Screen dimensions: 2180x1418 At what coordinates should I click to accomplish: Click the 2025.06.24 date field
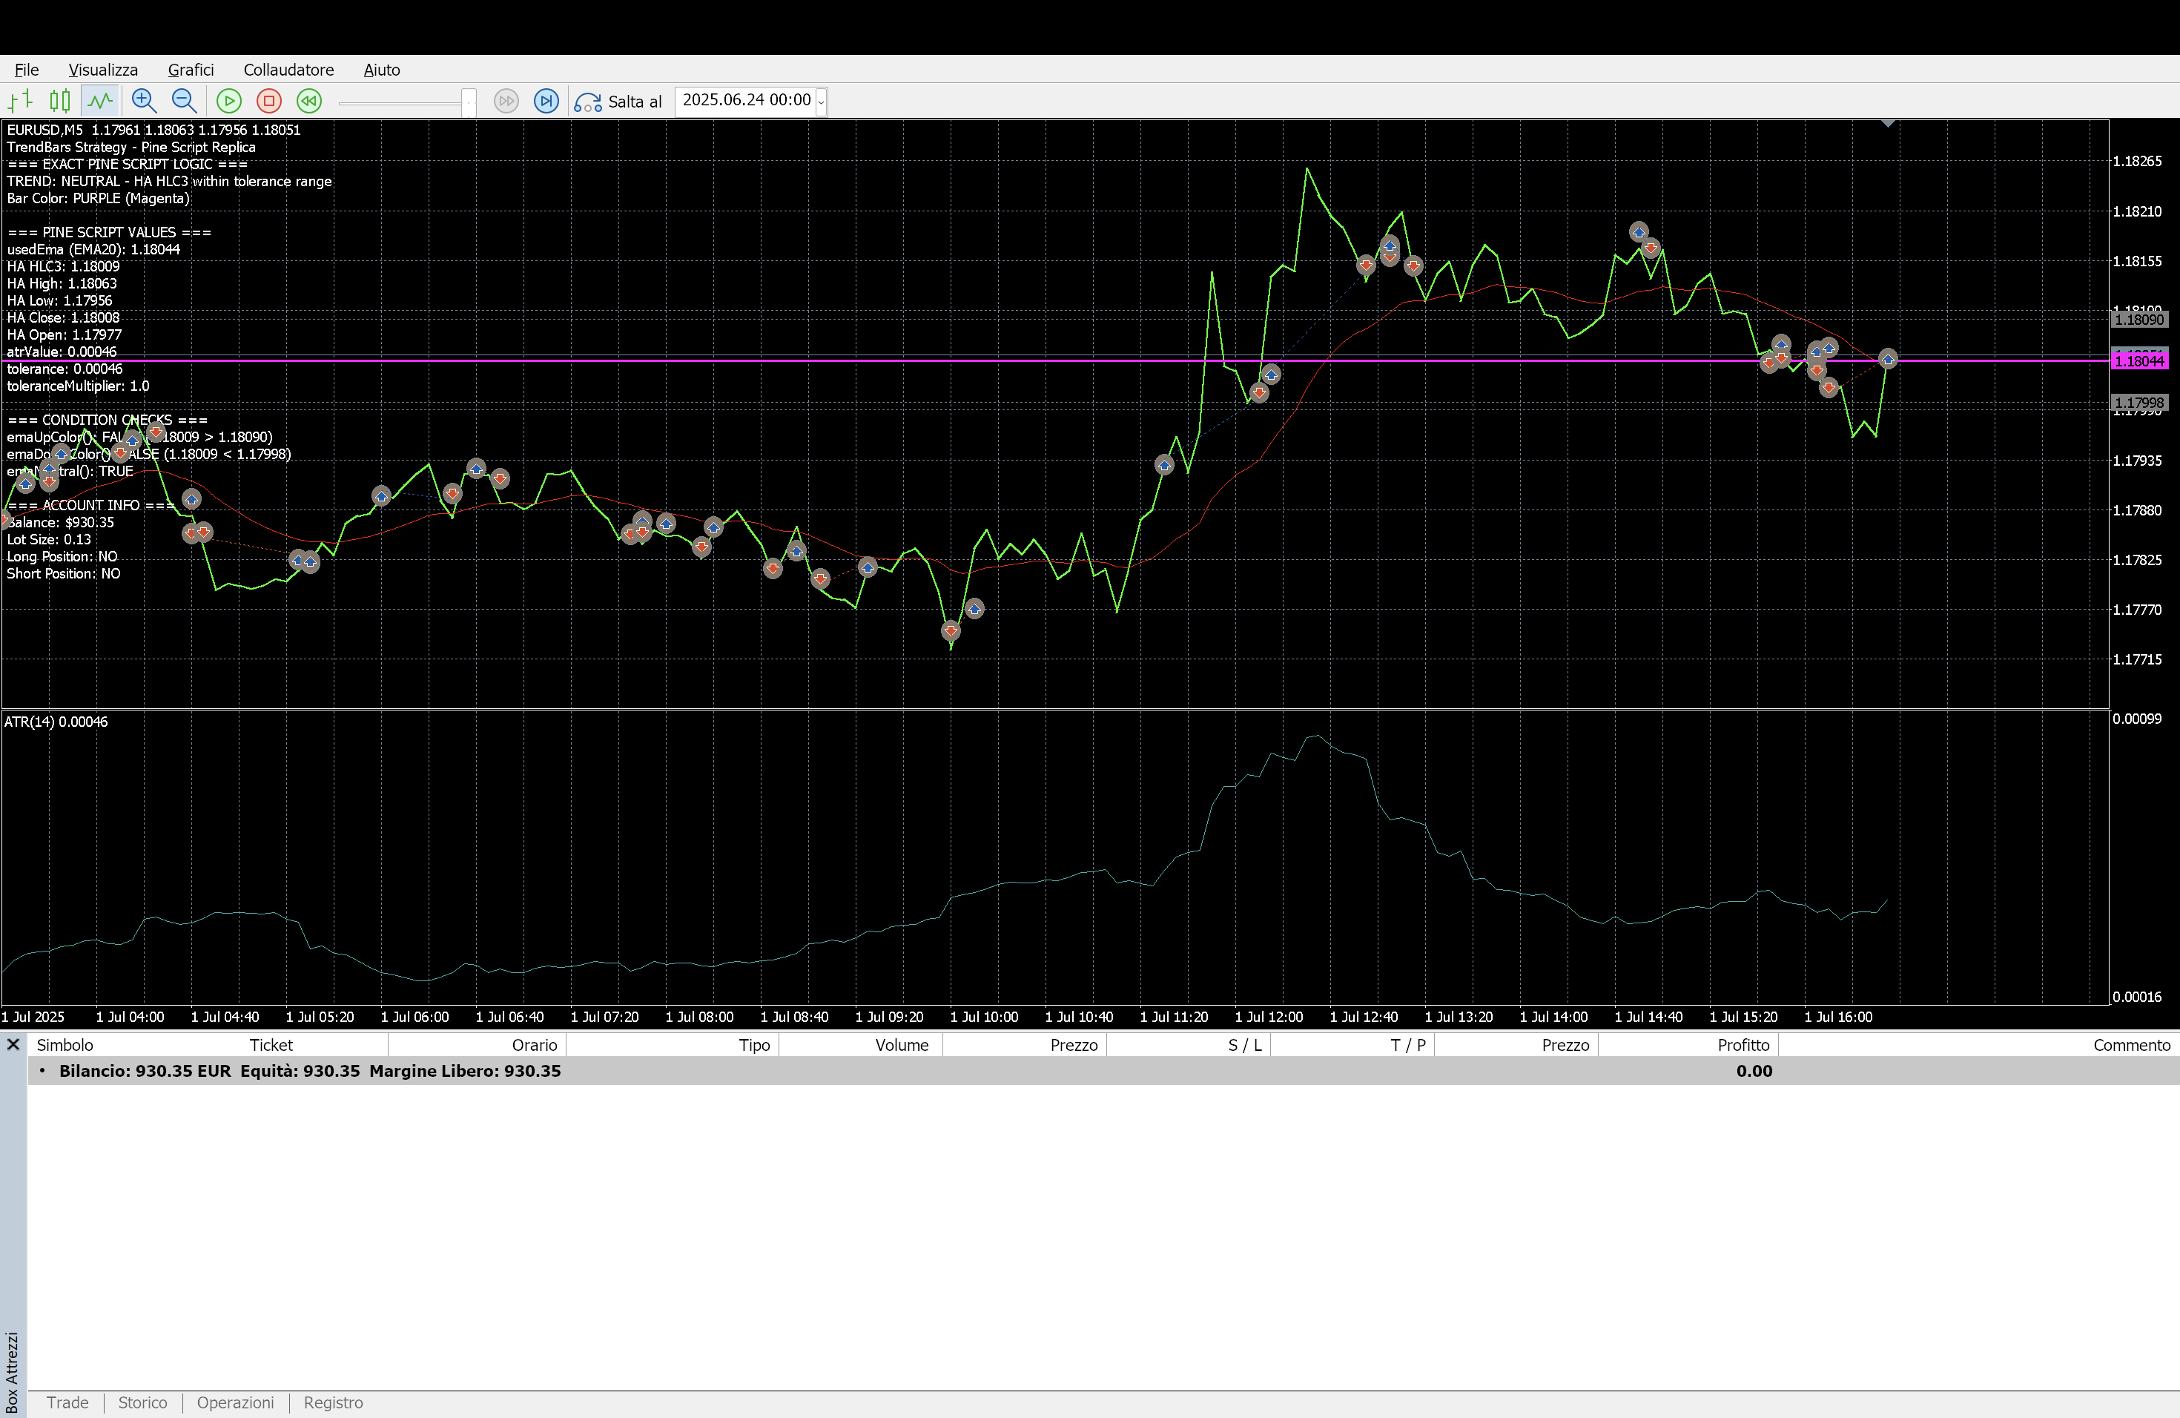click(x=746, y=100)
